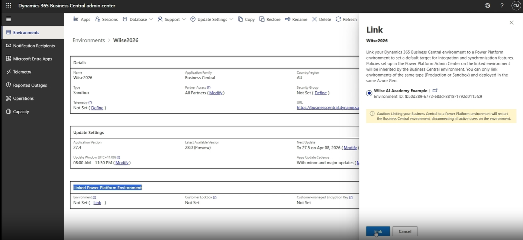Select the Wiise AI Academy Example radio button

coord(369,93)
